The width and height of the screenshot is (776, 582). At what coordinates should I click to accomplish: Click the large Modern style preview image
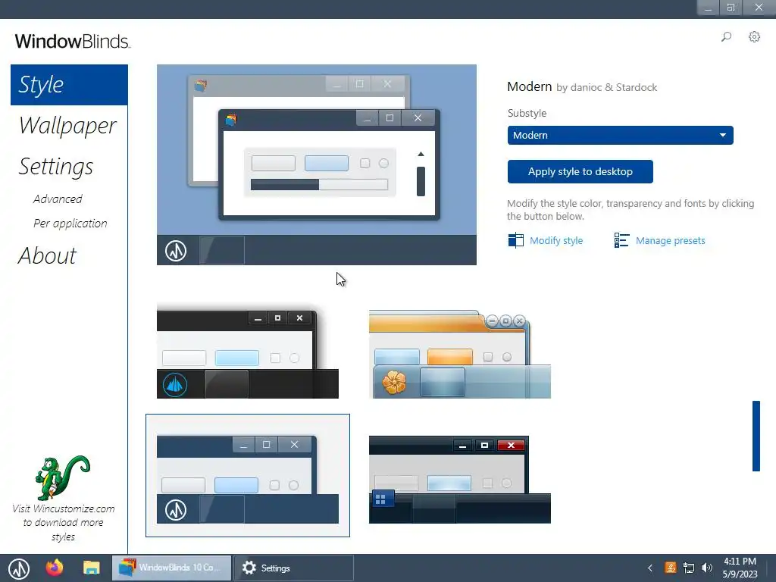point(317,164)
